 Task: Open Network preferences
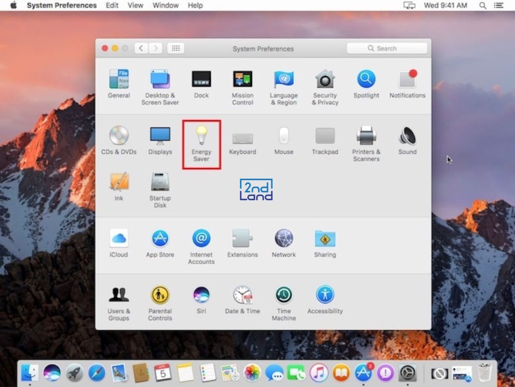point(284,243)
